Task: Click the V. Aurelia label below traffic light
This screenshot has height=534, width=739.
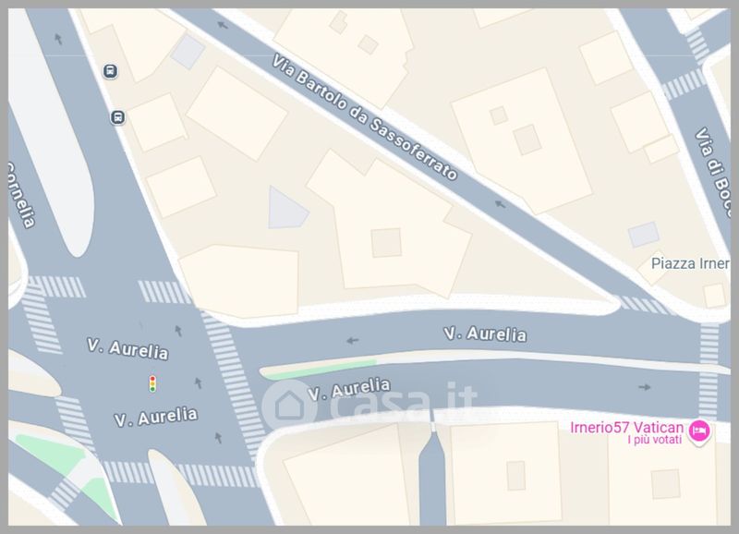Action: [156, 417]
